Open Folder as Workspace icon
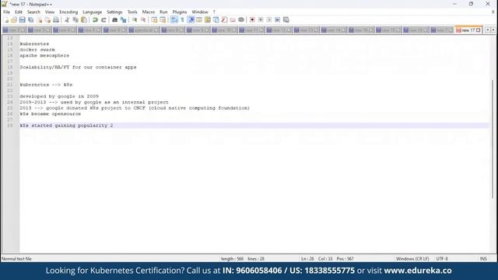This screenshot has width=498, height=280. point(233,19)
